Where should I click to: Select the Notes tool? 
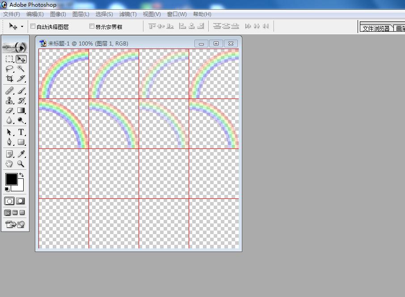pos(9,154)
